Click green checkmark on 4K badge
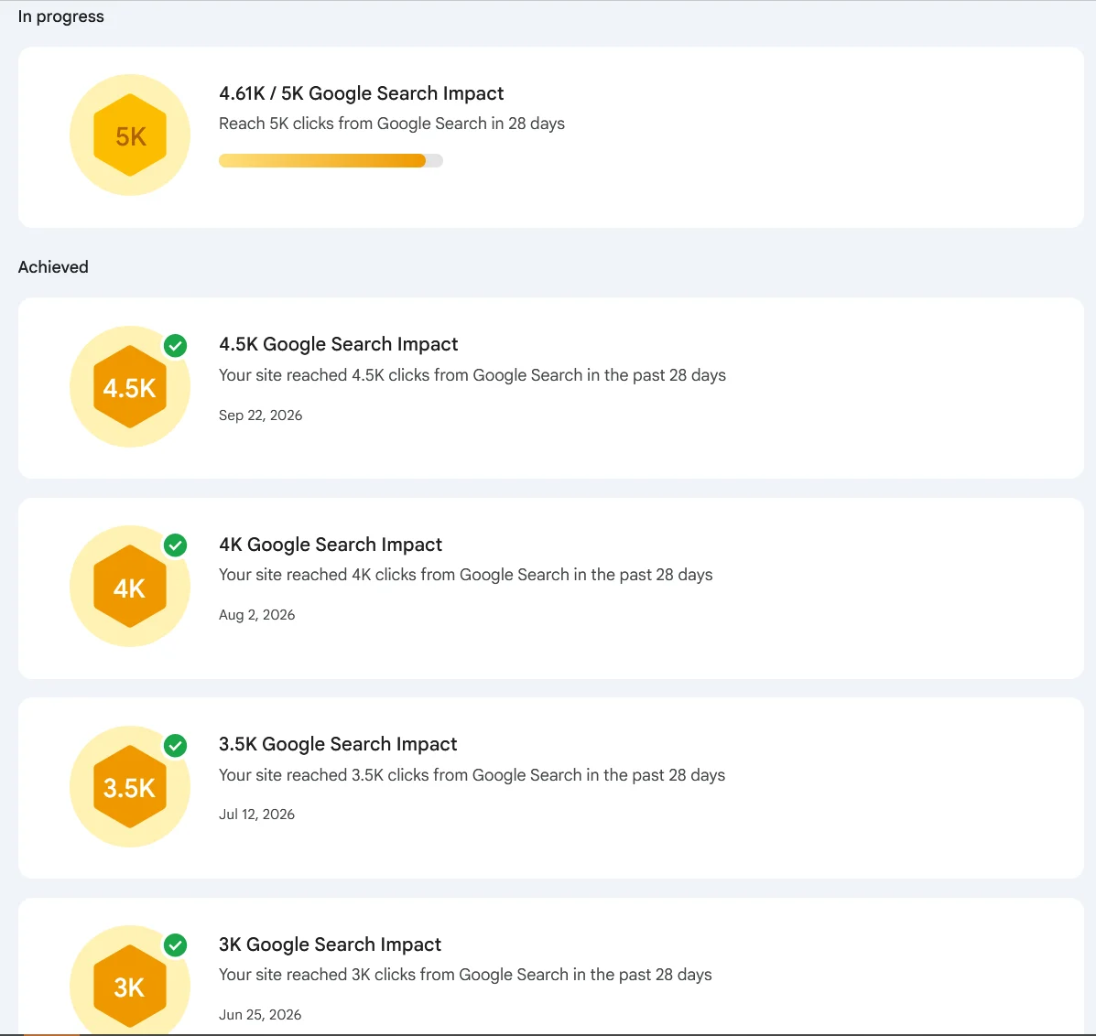Image resolution: width=1096 pixels, height=1036 pixels. point(176,545)
